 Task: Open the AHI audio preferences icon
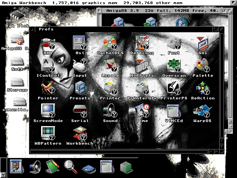[48, 44]
